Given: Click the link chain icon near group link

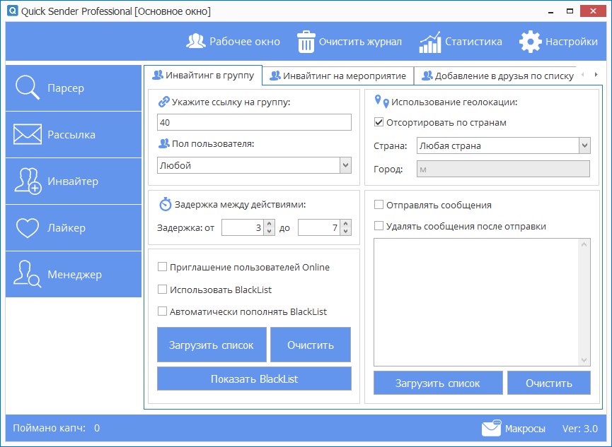Looking at the screenshot, I should [163, 102].
